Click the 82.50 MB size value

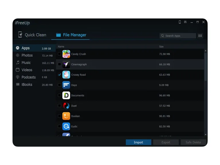click(165, 126)
